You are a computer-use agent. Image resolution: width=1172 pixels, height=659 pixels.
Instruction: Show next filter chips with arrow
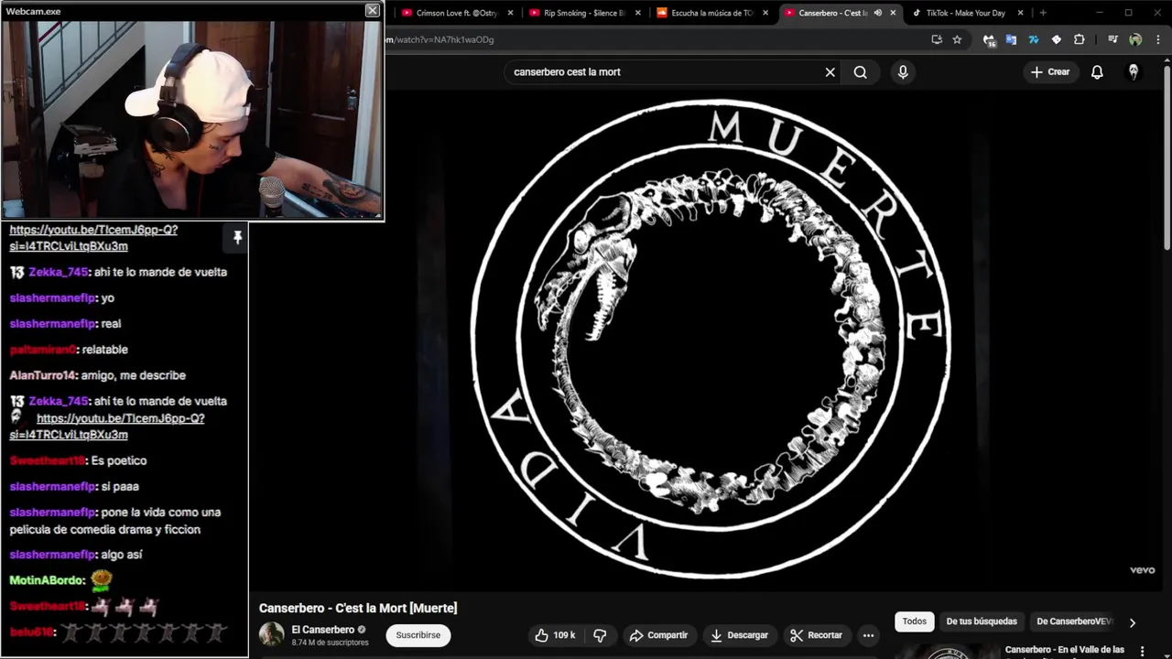[1132, 622]
